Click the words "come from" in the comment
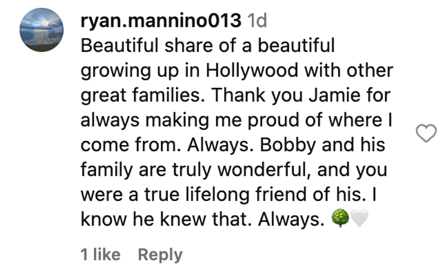The height and width of the screenshot is (276, 444). click(x=131, y=145)
